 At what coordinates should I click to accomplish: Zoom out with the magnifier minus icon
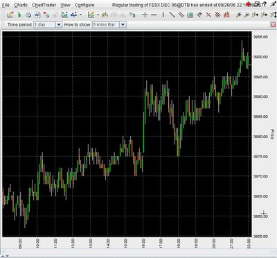click(247, 15)
